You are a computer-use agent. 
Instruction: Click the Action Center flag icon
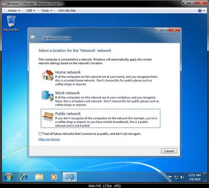pyautogui.click(x=171, y=177)
